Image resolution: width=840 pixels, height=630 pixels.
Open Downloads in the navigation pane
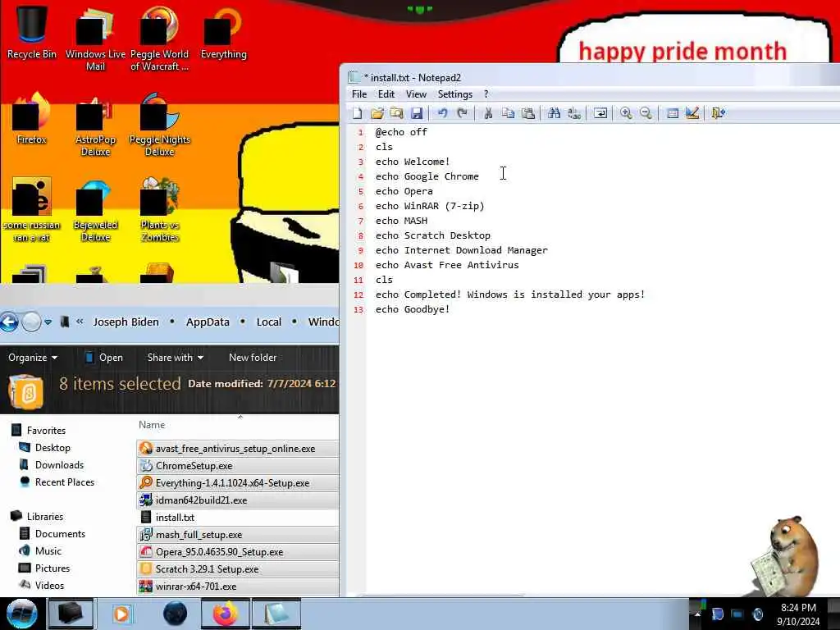tap(59, 465)
